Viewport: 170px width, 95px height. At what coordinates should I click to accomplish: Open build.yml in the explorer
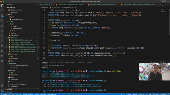click(14, 12)
